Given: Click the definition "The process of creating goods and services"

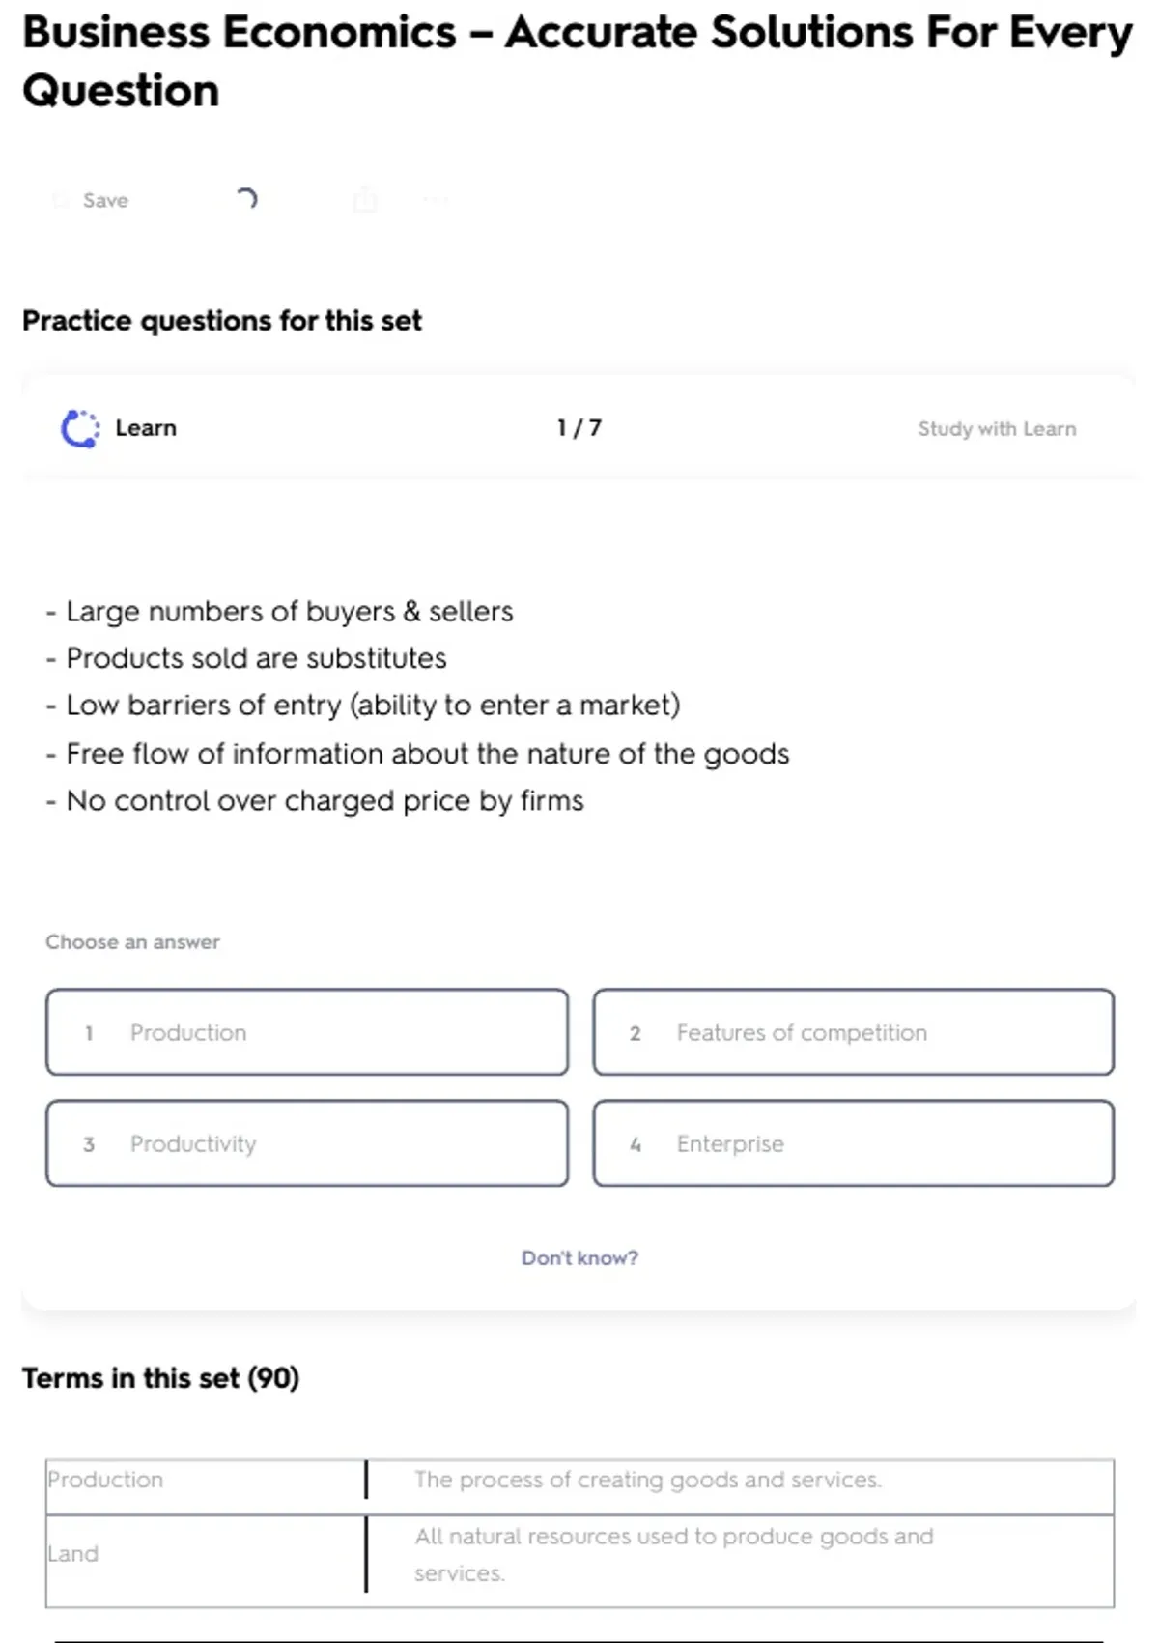Looking at the screenshot, I should pos(647,1480).
